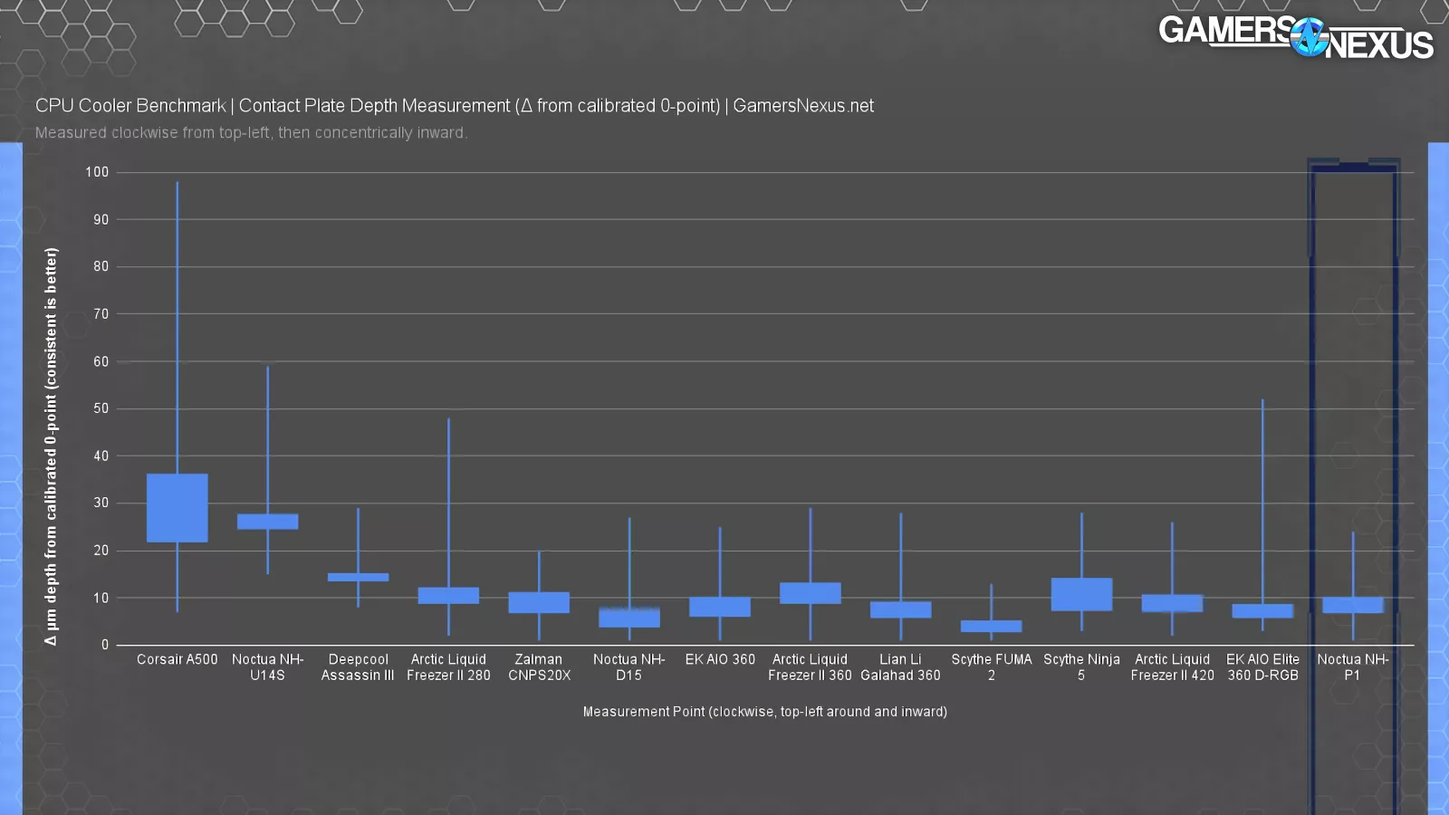Viewport: 1449px width, 815px height.
Task: Click the Noctua NH-D15 axis label
Action: [629, 667]
